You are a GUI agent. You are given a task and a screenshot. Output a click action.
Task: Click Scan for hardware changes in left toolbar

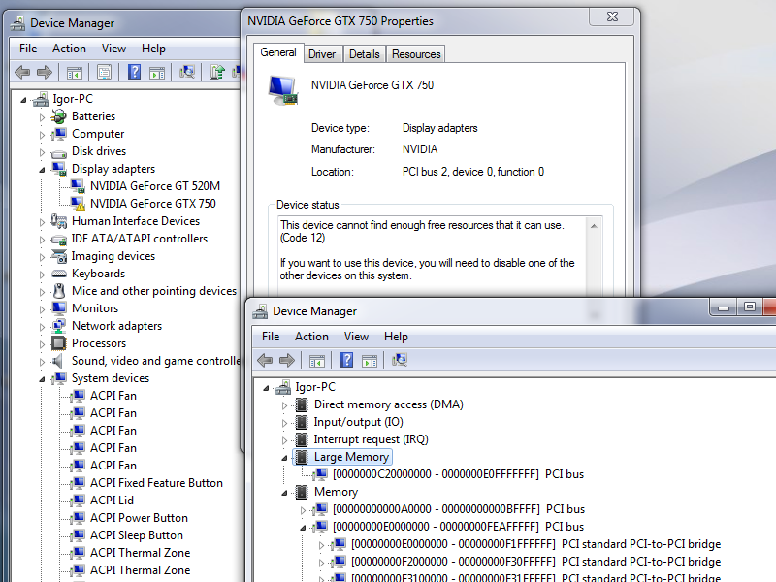tap(187, 72)
